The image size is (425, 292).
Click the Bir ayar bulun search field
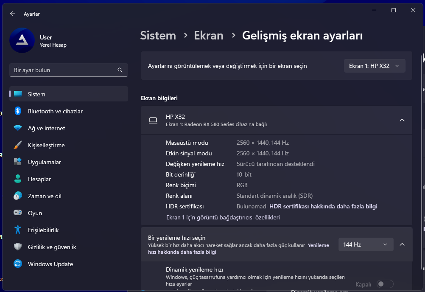click(69, 70)
